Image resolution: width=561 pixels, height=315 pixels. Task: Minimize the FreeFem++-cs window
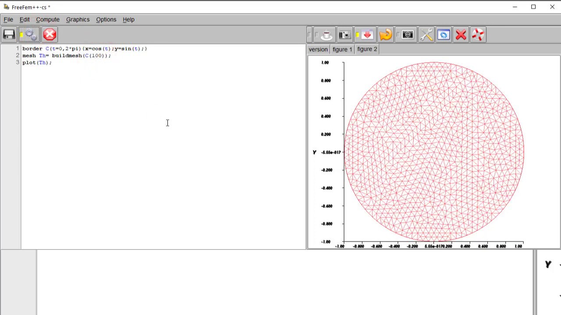coord(515,7)
